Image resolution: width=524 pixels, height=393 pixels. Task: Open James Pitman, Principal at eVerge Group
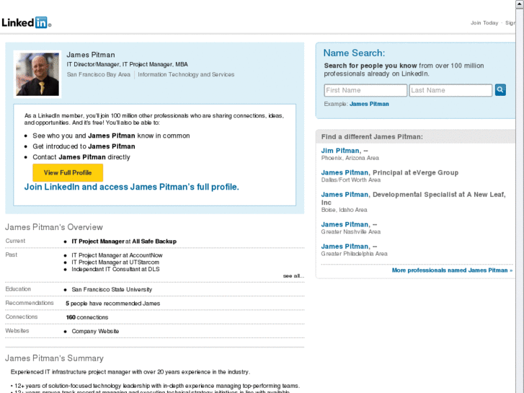[x=345, y=172]
